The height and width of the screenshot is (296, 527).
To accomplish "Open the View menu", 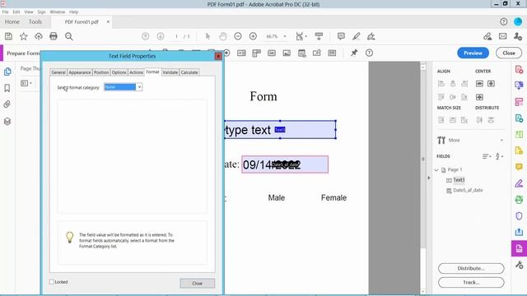I will pos(29,12).
